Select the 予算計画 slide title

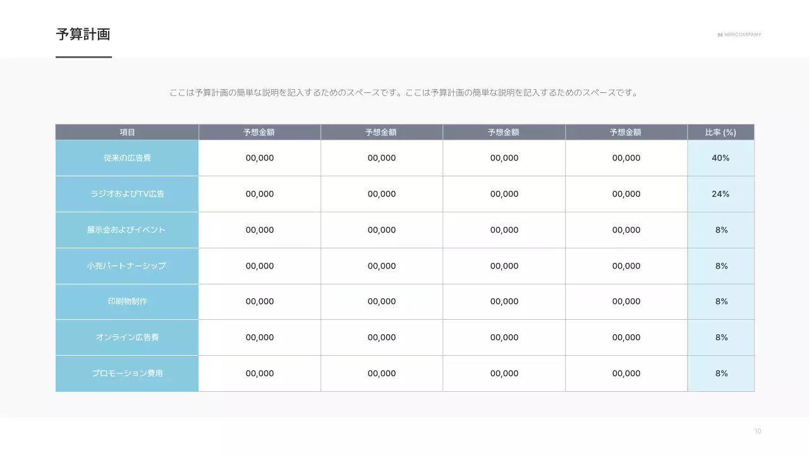(x=83, y=35)
